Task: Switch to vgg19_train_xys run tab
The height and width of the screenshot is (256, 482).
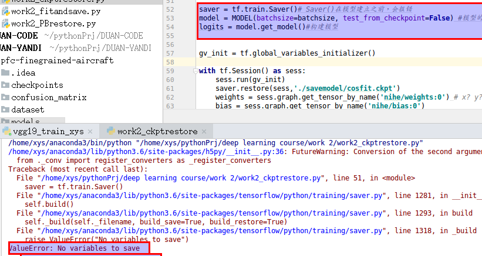Action: pyautogui.click(x=48, y=132)
